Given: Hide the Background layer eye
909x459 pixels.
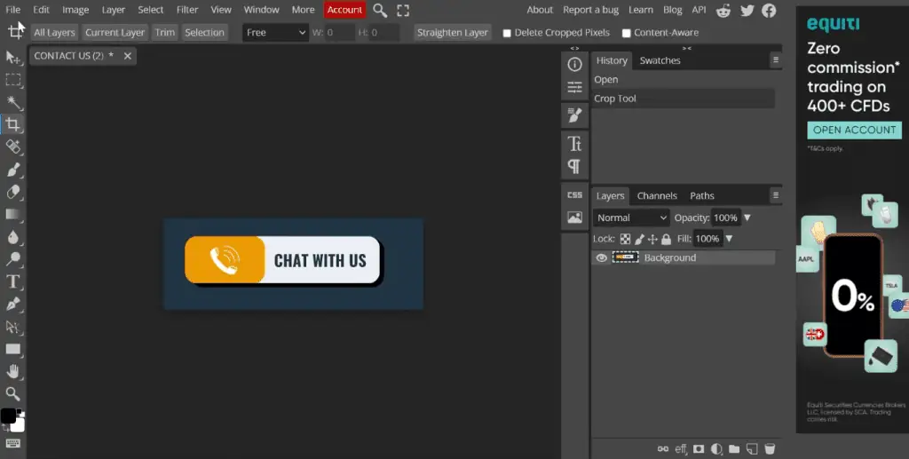Looking at the screenshot, I should coord(601,257).
